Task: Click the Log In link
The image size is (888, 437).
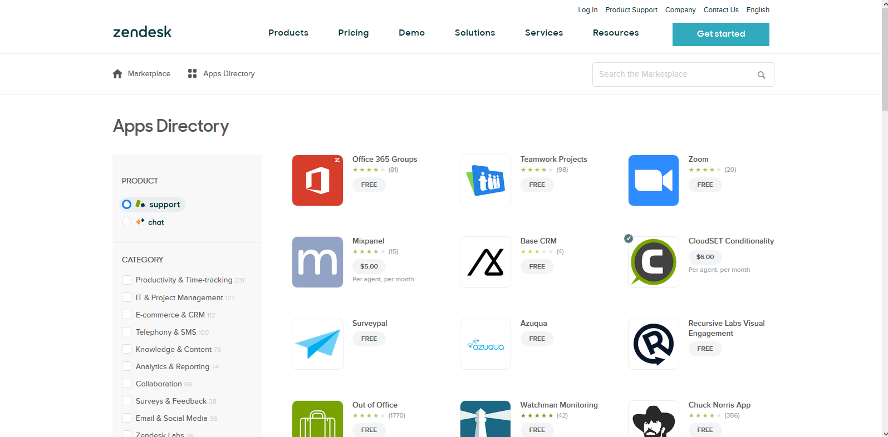Action: pos(587,10)
